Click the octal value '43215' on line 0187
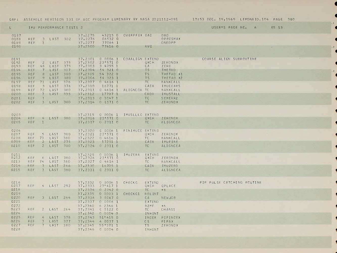 [108, 35]
